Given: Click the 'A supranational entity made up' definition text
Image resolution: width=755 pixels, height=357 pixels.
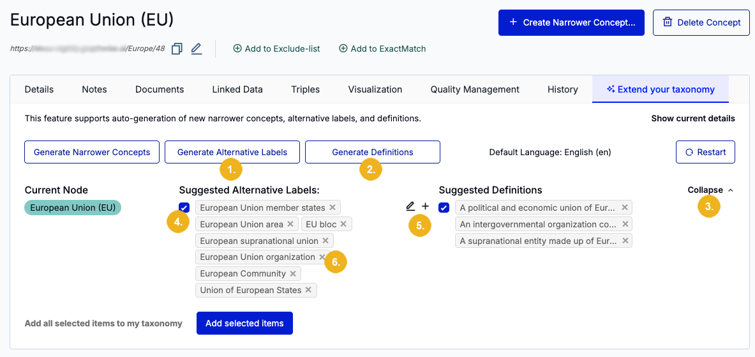Looking at the screenshot, I should tap(538, 240).
